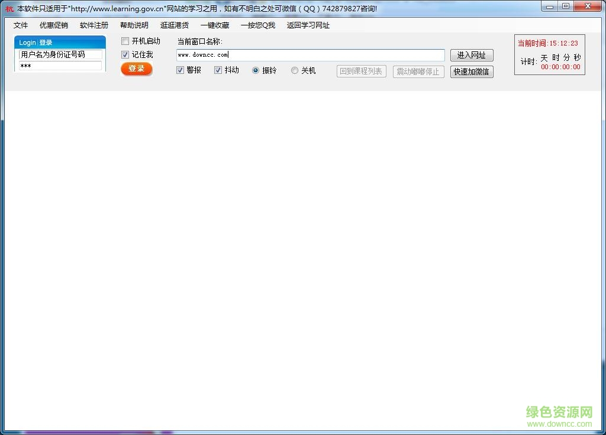The width and height of the screenshot is (606, 435).
Task: Uncheck the 记住我 checkbox
Action: click(x=125, y=54)
